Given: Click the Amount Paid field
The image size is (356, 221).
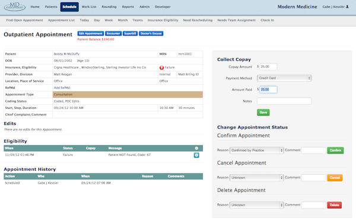Looking at the screenshot, I should pos(268,89).
